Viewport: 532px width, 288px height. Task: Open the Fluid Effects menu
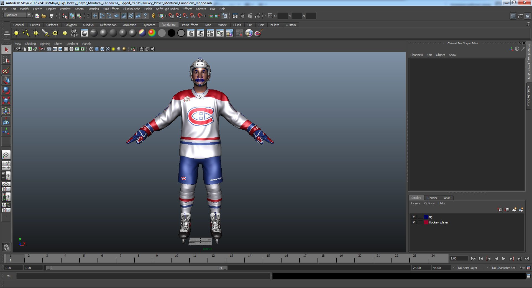point(111,9)
